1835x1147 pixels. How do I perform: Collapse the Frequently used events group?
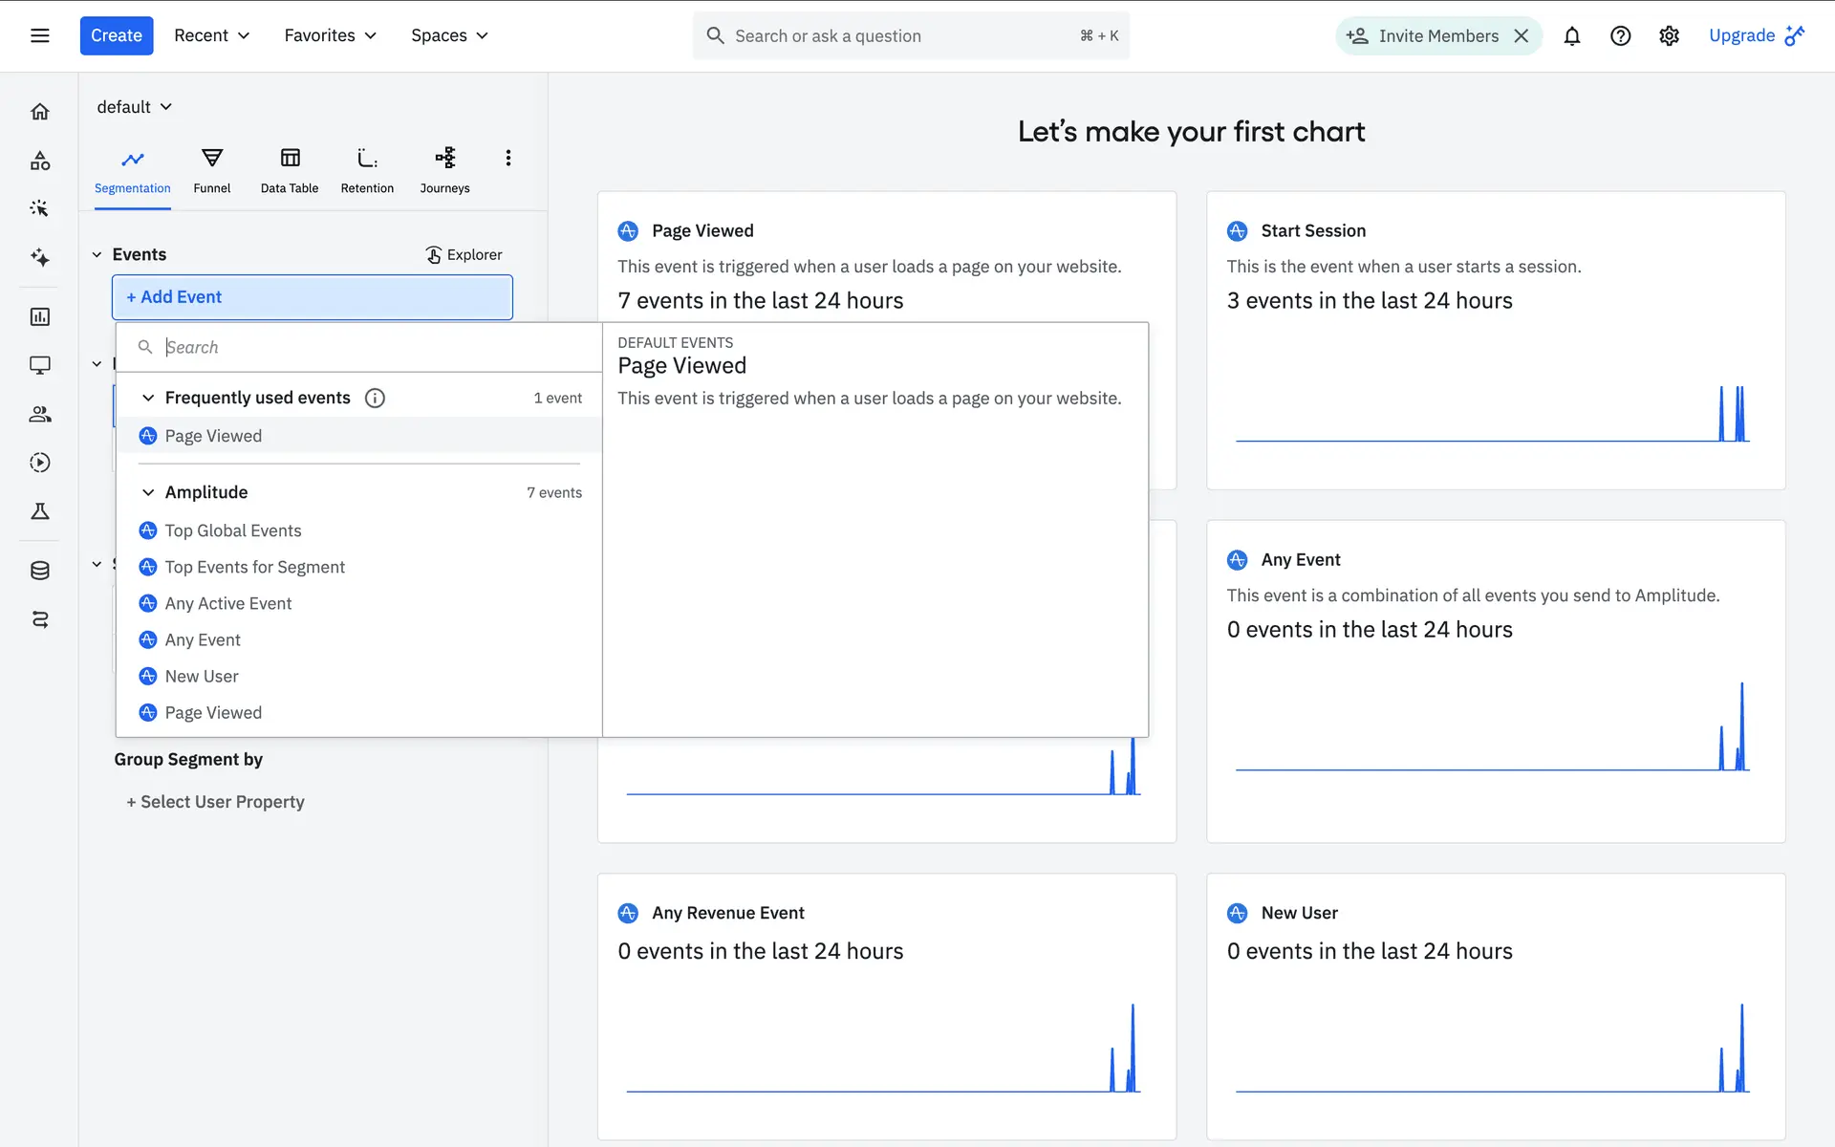coord(148,398)
